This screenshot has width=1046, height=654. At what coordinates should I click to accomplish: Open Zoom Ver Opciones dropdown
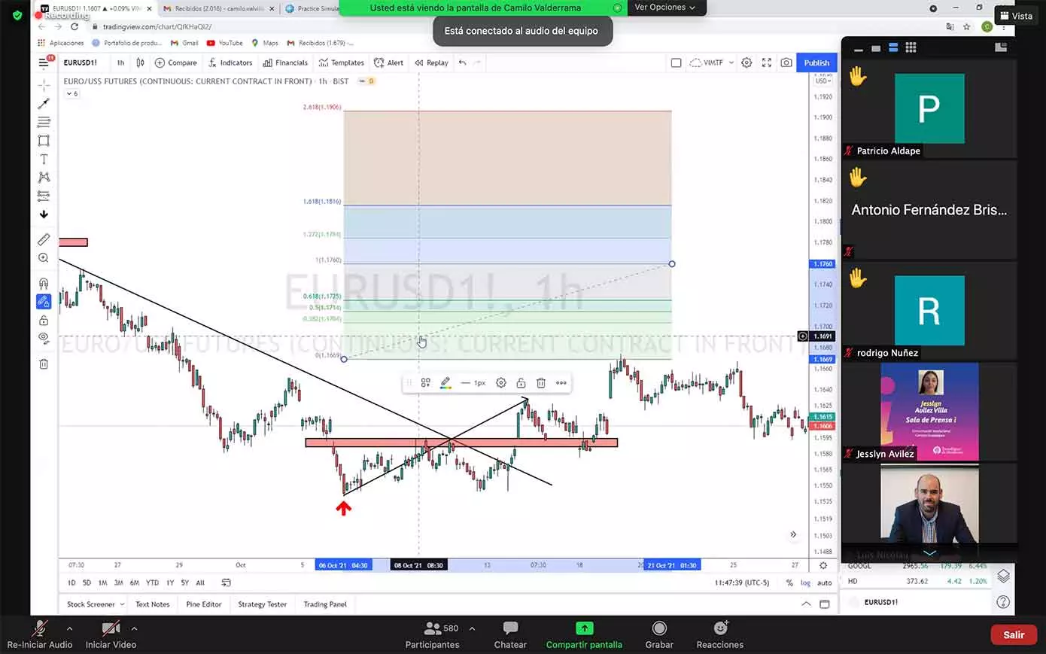tap(664, 8)
